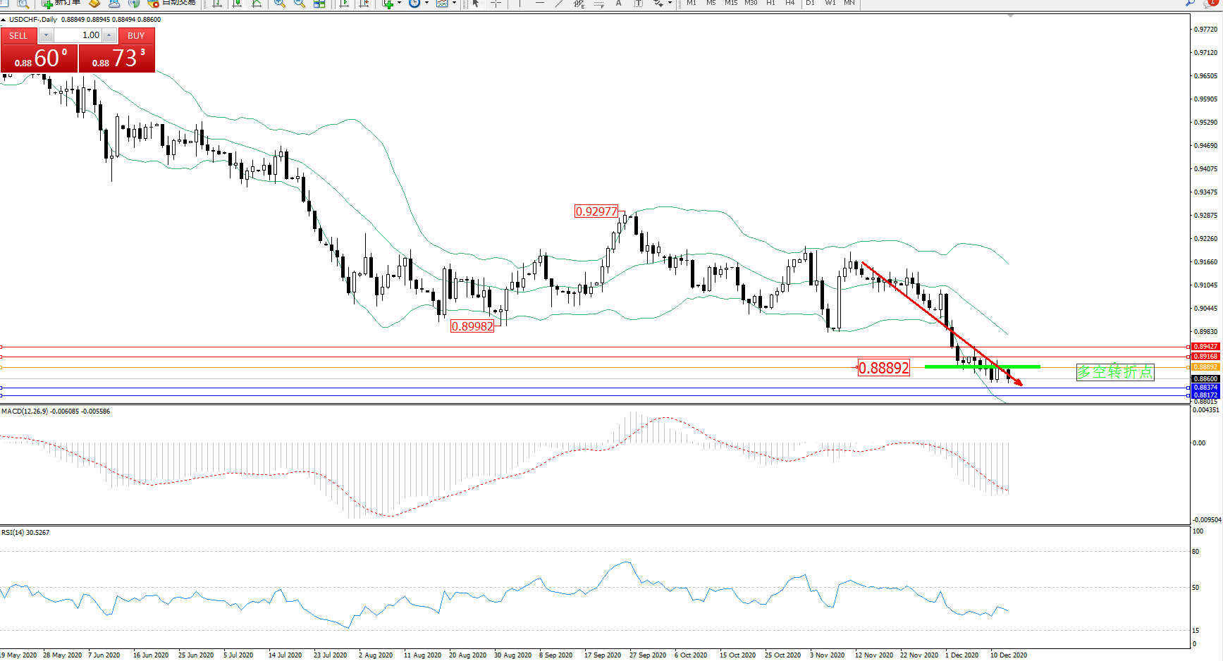
Task: Click the chart shift triangle marker
Action: (1010, 16)
